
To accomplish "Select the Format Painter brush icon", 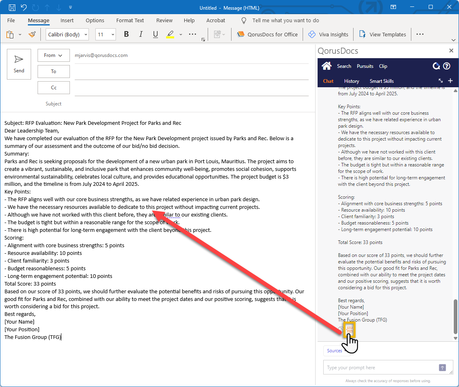I will pyautogui.click(x=32, y=34).
